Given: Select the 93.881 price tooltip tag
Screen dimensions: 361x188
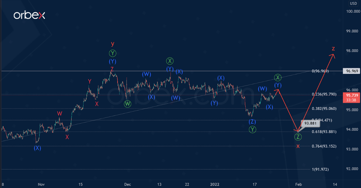Looking at the screenshot, I should click(310, 123).
